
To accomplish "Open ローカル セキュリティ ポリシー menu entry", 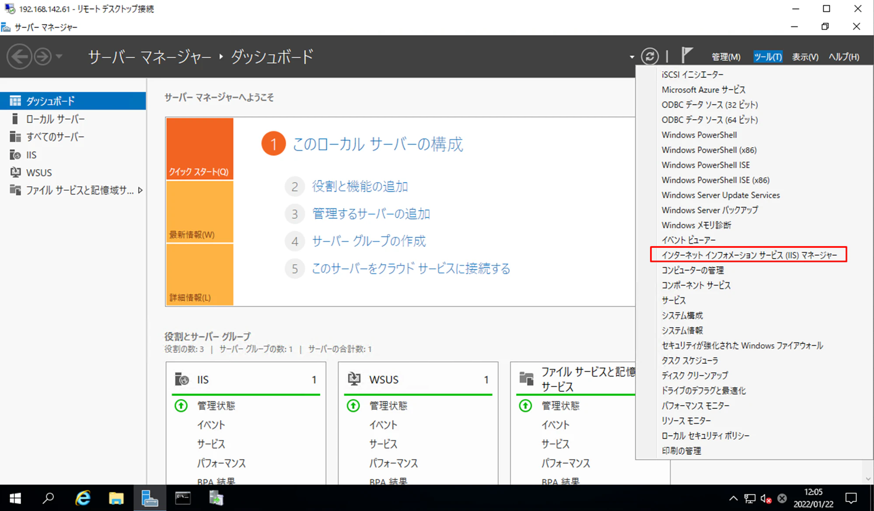I will (705, 436).
